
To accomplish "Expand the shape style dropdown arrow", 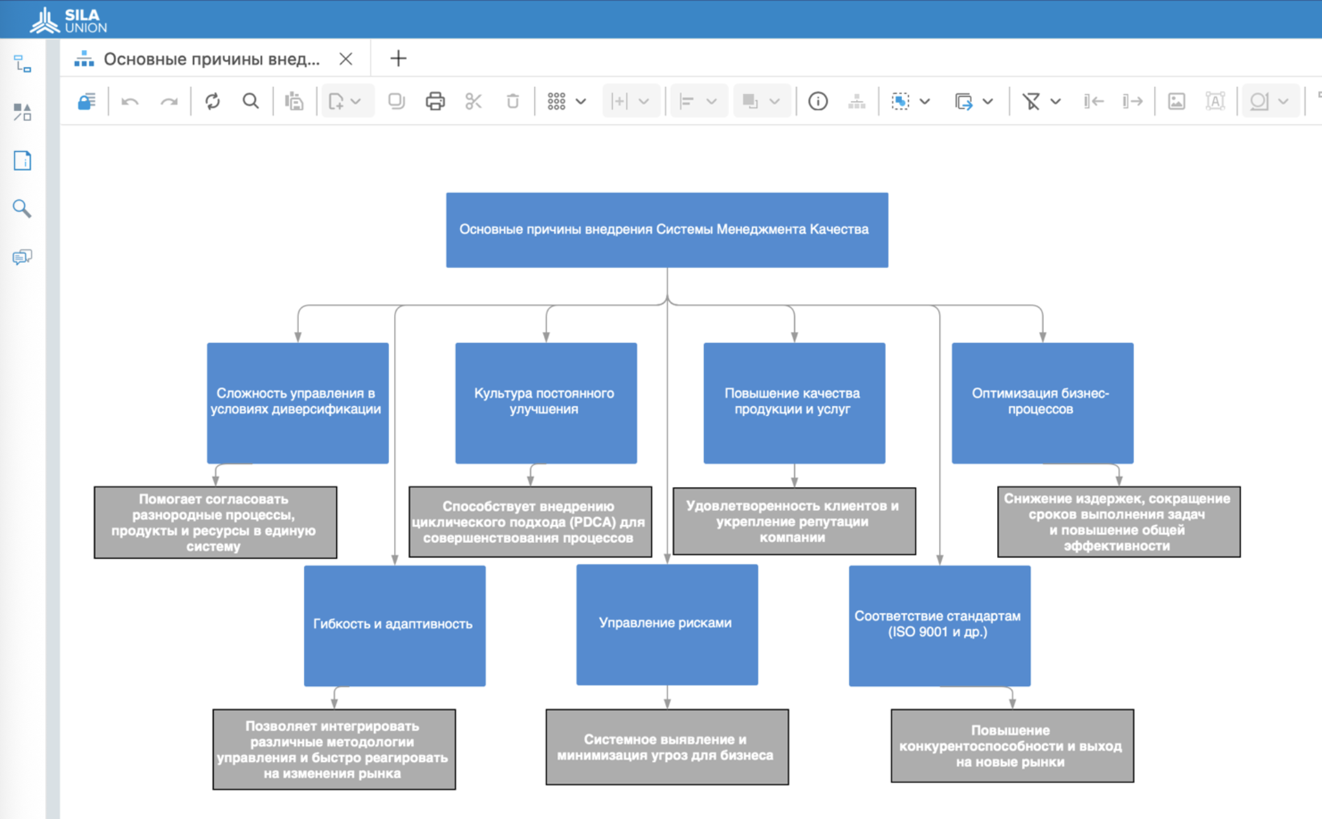I will coord(1283,102).
